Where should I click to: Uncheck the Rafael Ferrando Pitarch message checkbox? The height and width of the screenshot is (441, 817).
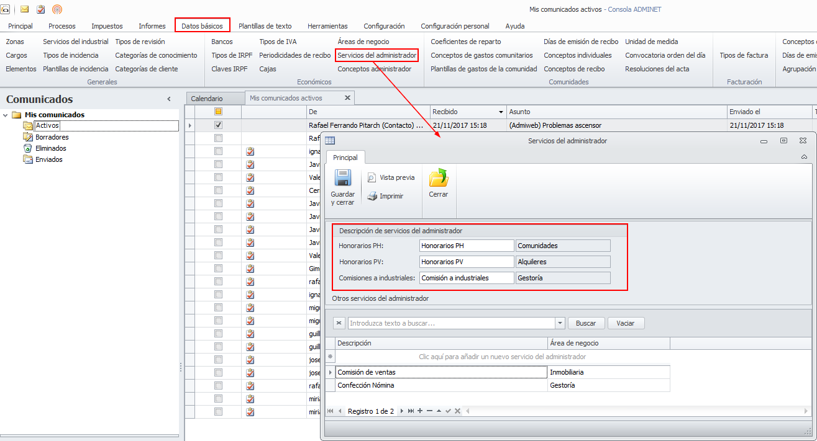(x=218, y=125)
